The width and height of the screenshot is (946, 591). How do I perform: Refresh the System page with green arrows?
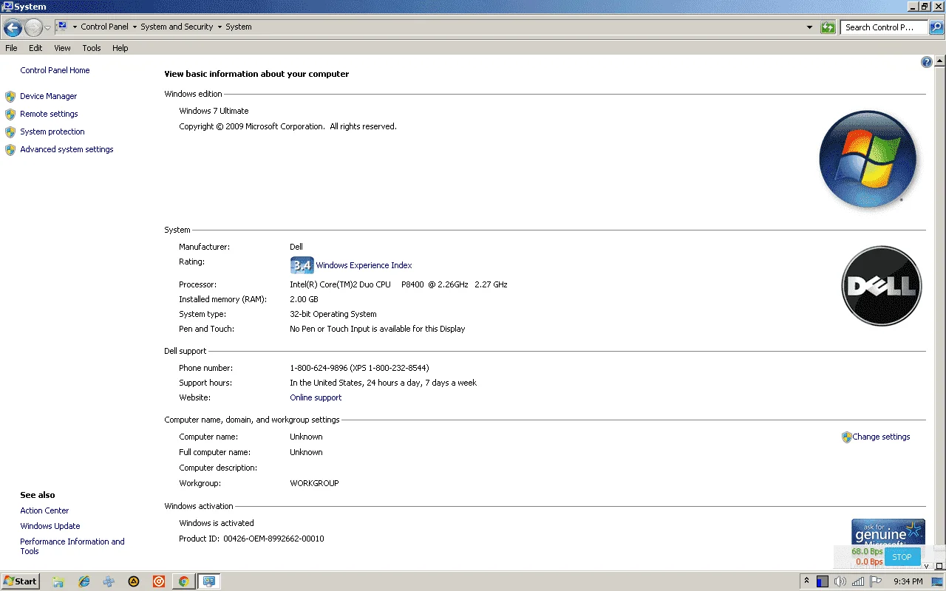click(x=828, y=27)
